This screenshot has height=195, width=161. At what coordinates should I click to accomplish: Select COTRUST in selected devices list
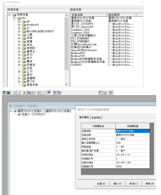(76, 65)
